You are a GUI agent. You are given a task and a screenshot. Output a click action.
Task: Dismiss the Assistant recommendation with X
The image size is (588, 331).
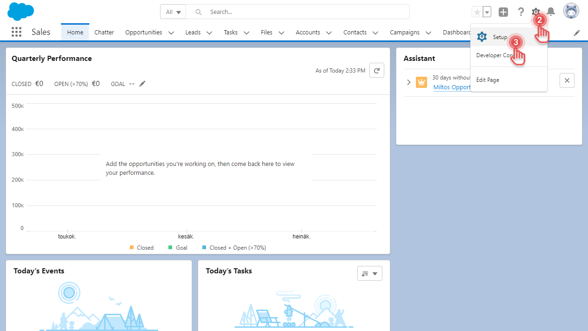pos(567,80)
